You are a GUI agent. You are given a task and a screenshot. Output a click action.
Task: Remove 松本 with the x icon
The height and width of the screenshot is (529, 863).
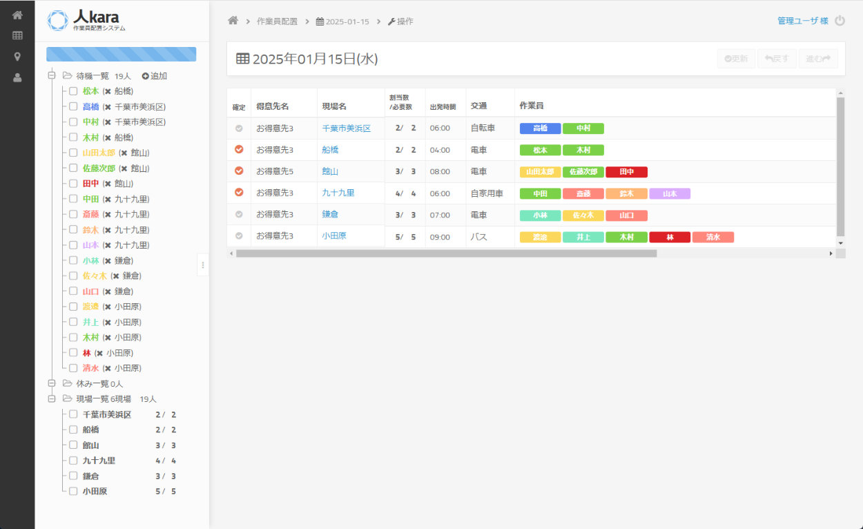(x=107, y=91)
